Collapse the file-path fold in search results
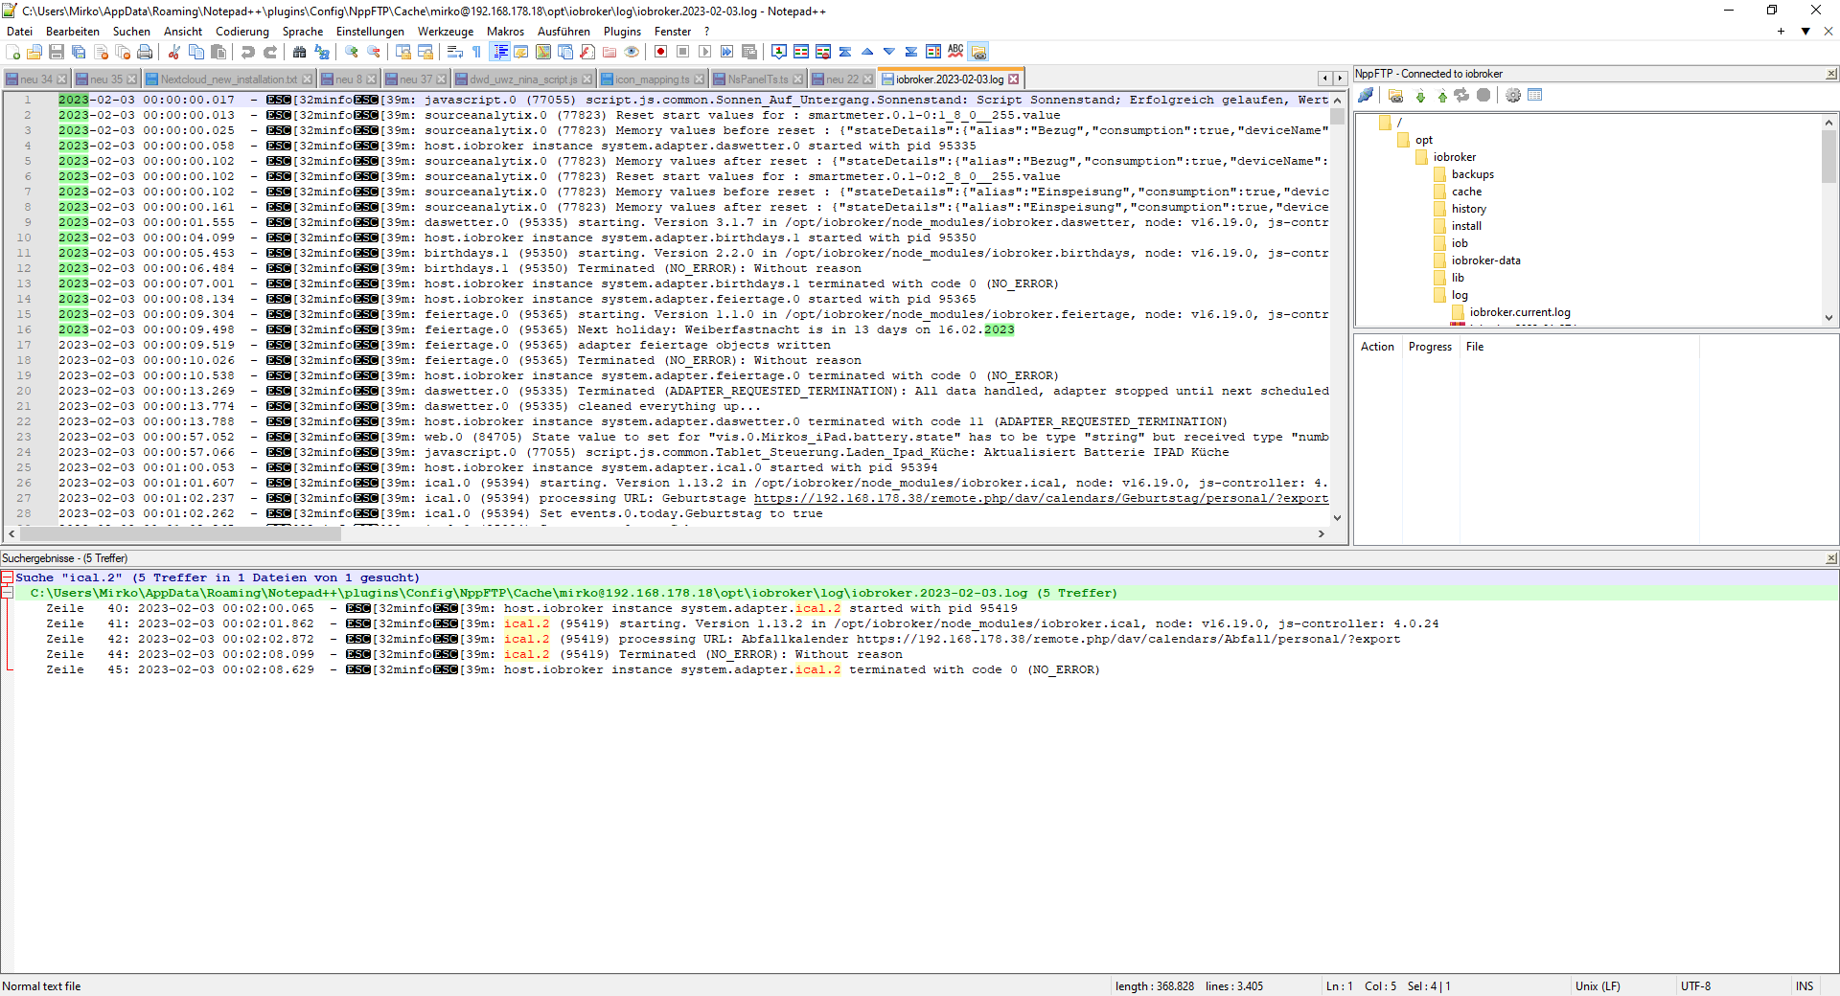Image resolution: width=1840 pixels, height=996 pixels. [7, 593]
